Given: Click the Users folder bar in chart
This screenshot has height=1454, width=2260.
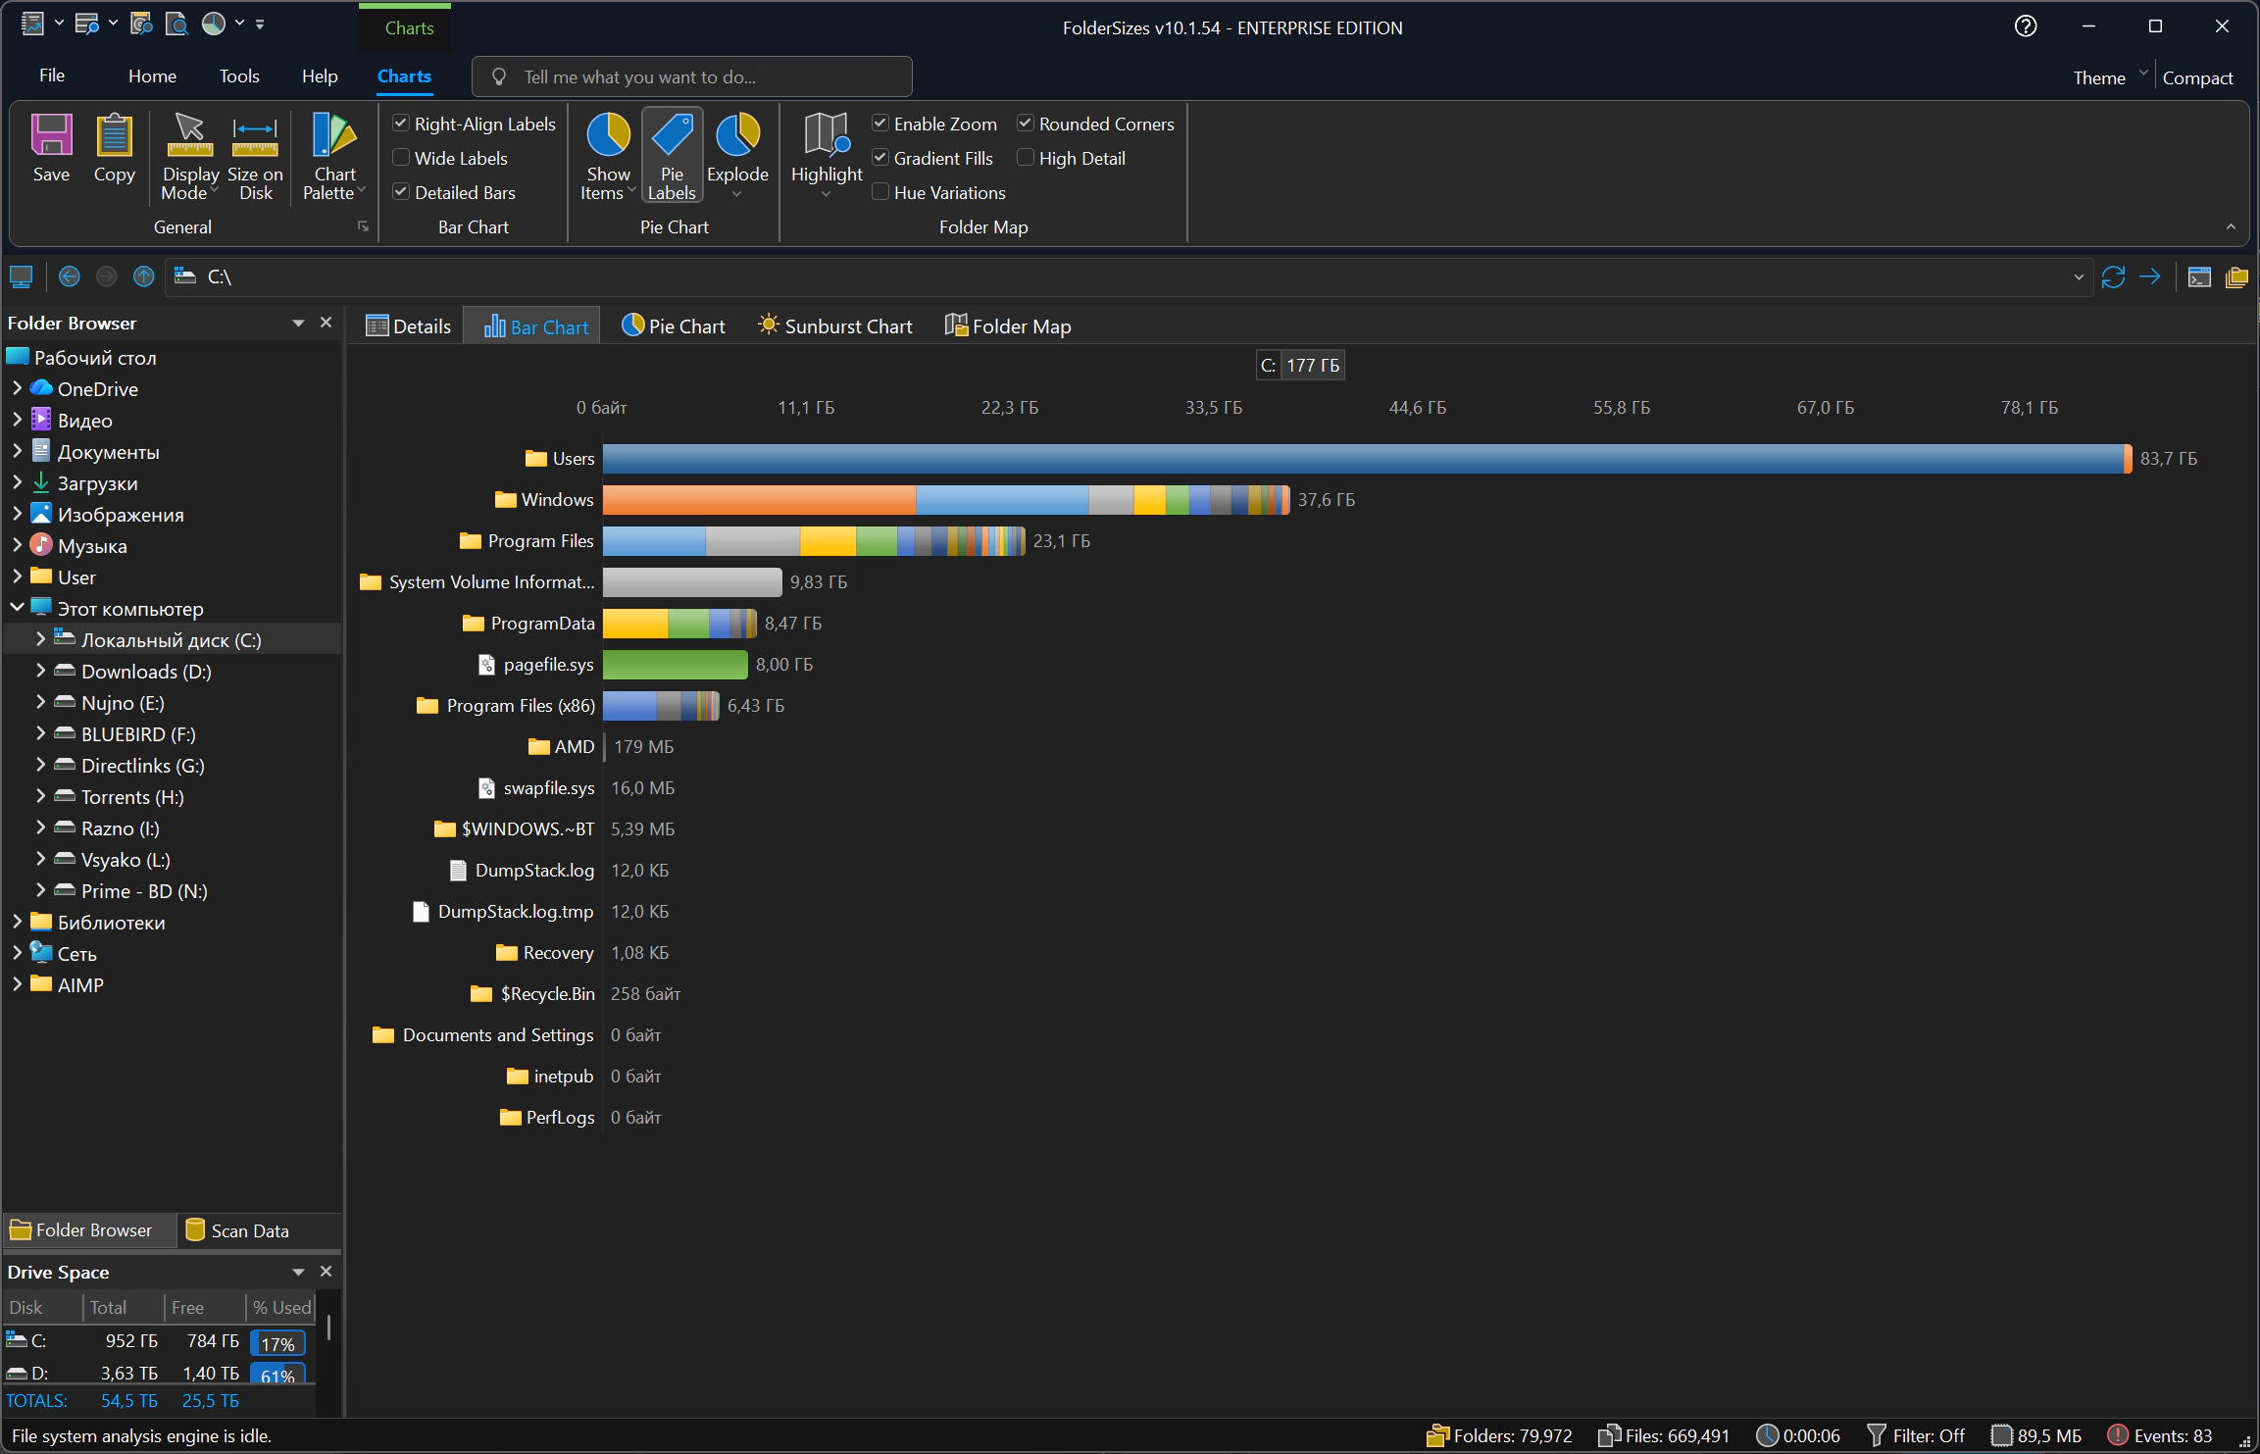Looking at the screenshot, I should coord(1368,458).
